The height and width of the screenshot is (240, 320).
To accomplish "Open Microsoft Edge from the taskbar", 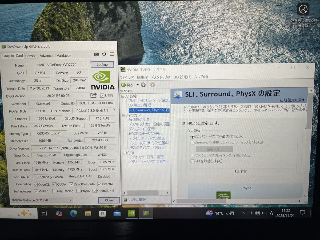I will 74,213.
